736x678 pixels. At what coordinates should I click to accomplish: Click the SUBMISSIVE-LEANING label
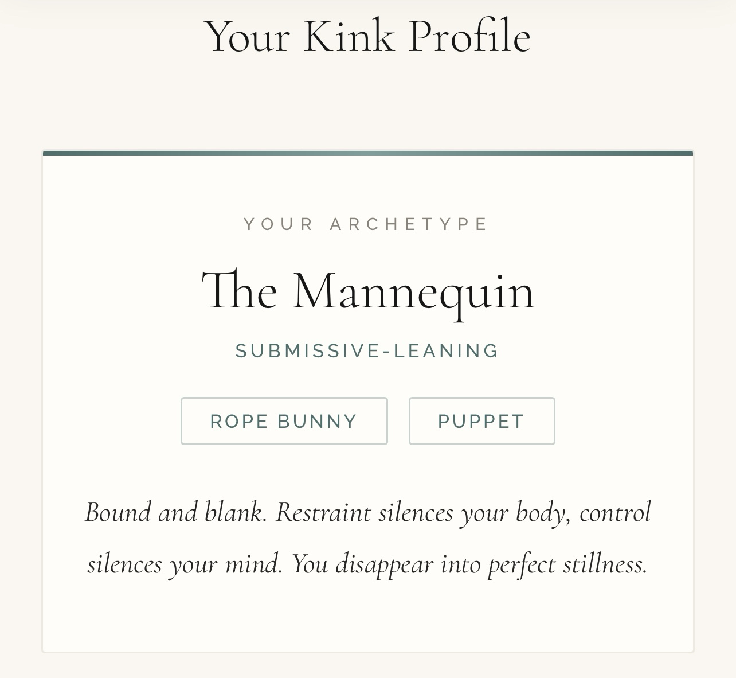coord(367,350)
